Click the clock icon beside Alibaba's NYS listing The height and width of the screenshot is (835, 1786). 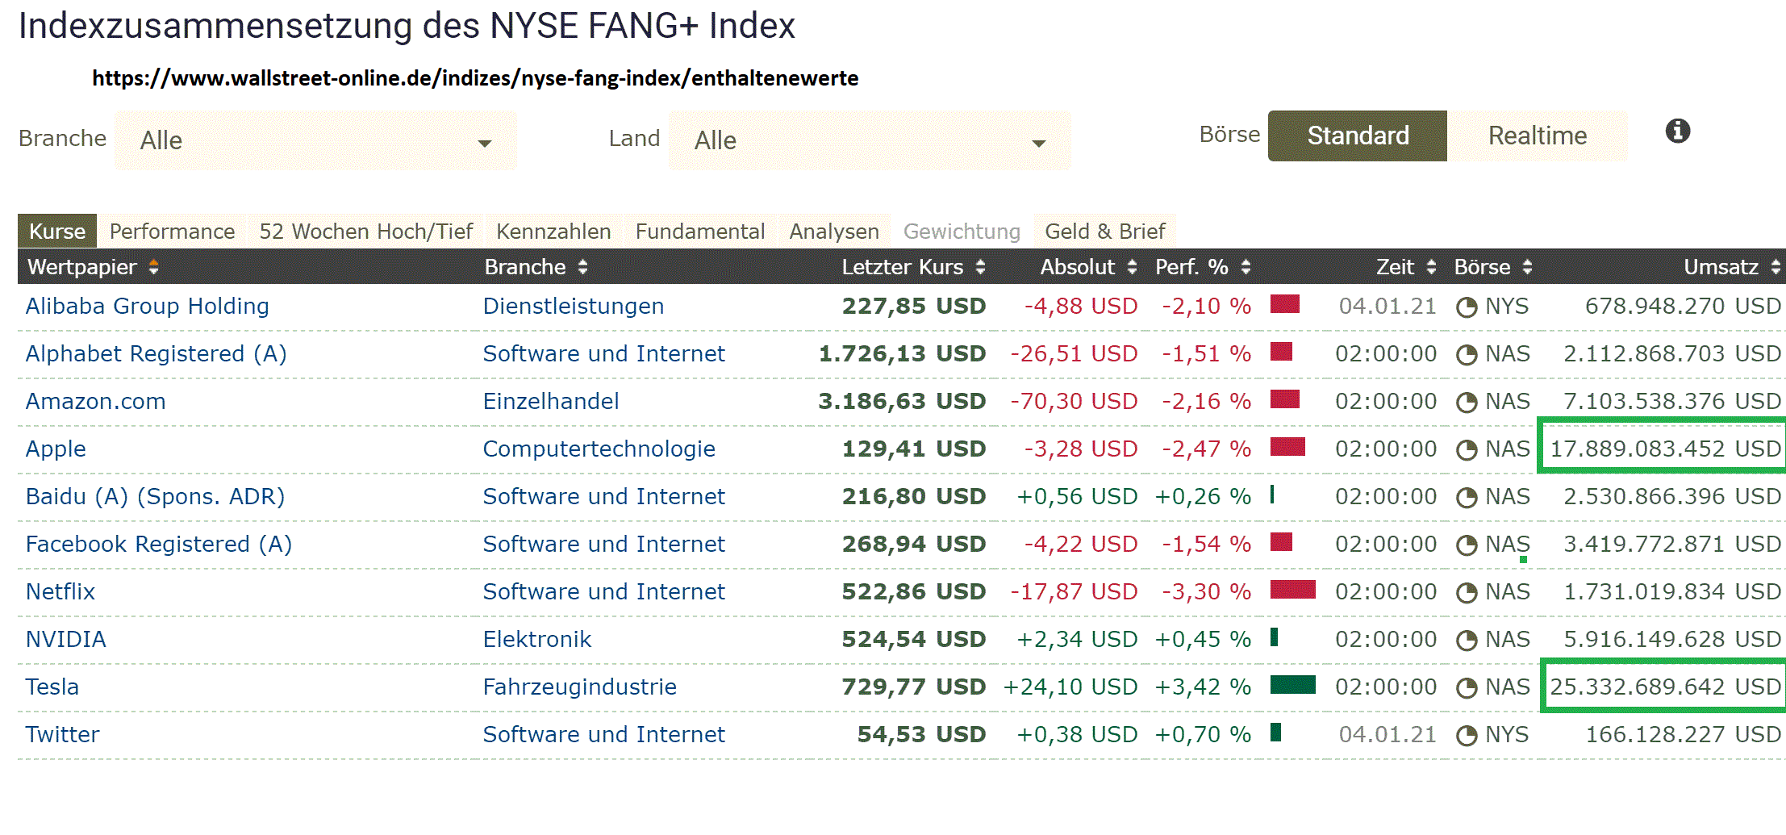1466,306
